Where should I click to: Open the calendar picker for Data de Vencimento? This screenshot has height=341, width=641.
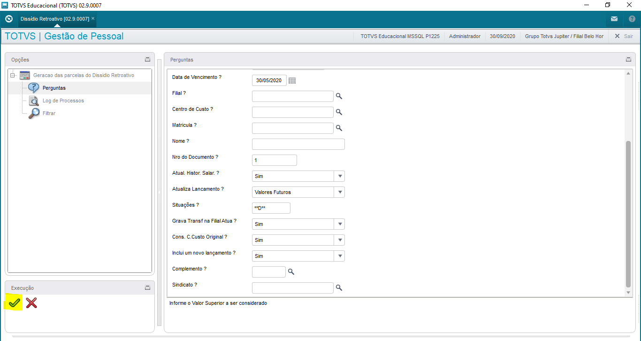[292, 81]
